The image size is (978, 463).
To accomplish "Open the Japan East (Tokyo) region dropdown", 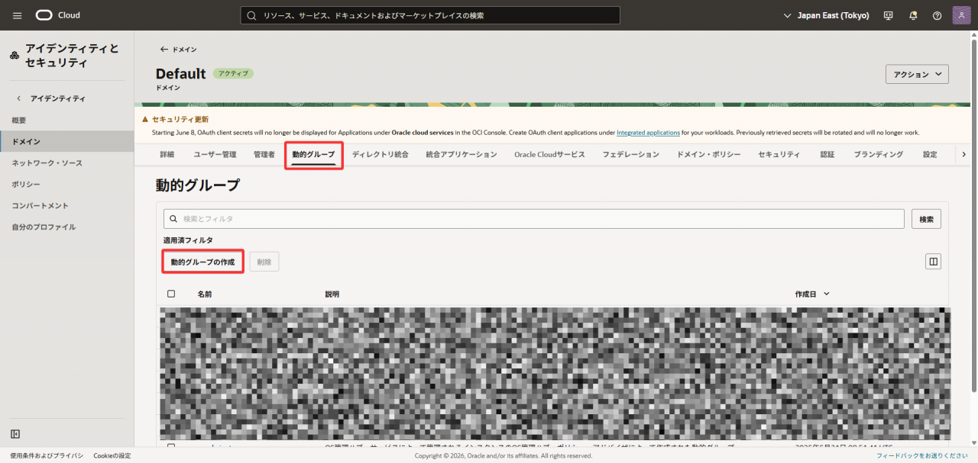I will pos(827,15).
